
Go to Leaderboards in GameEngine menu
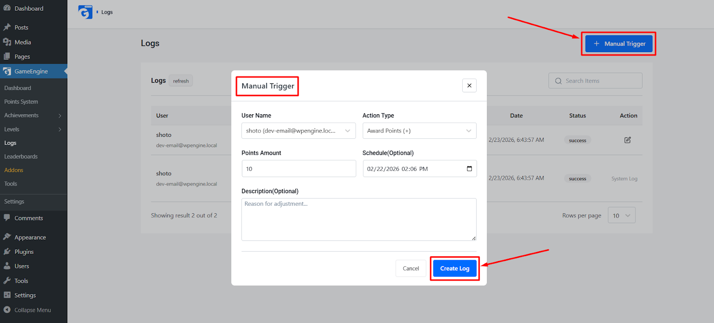coord(21,157)
